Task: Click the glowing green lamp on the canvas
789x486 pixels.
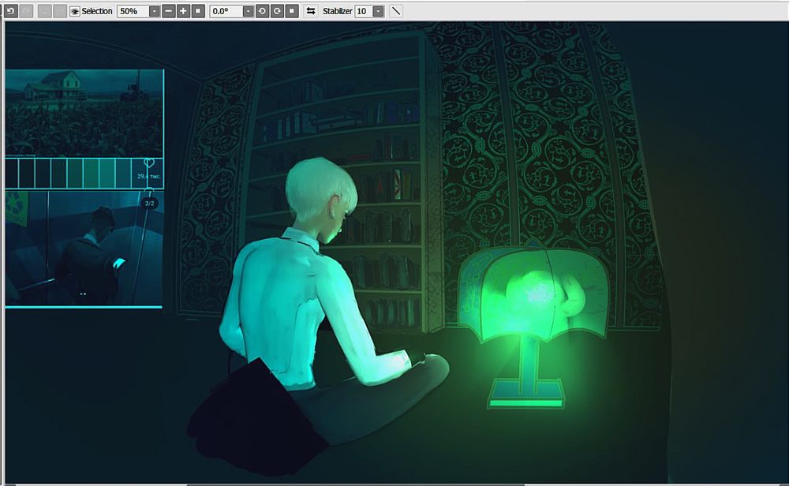Action: (x=533, y=323)
